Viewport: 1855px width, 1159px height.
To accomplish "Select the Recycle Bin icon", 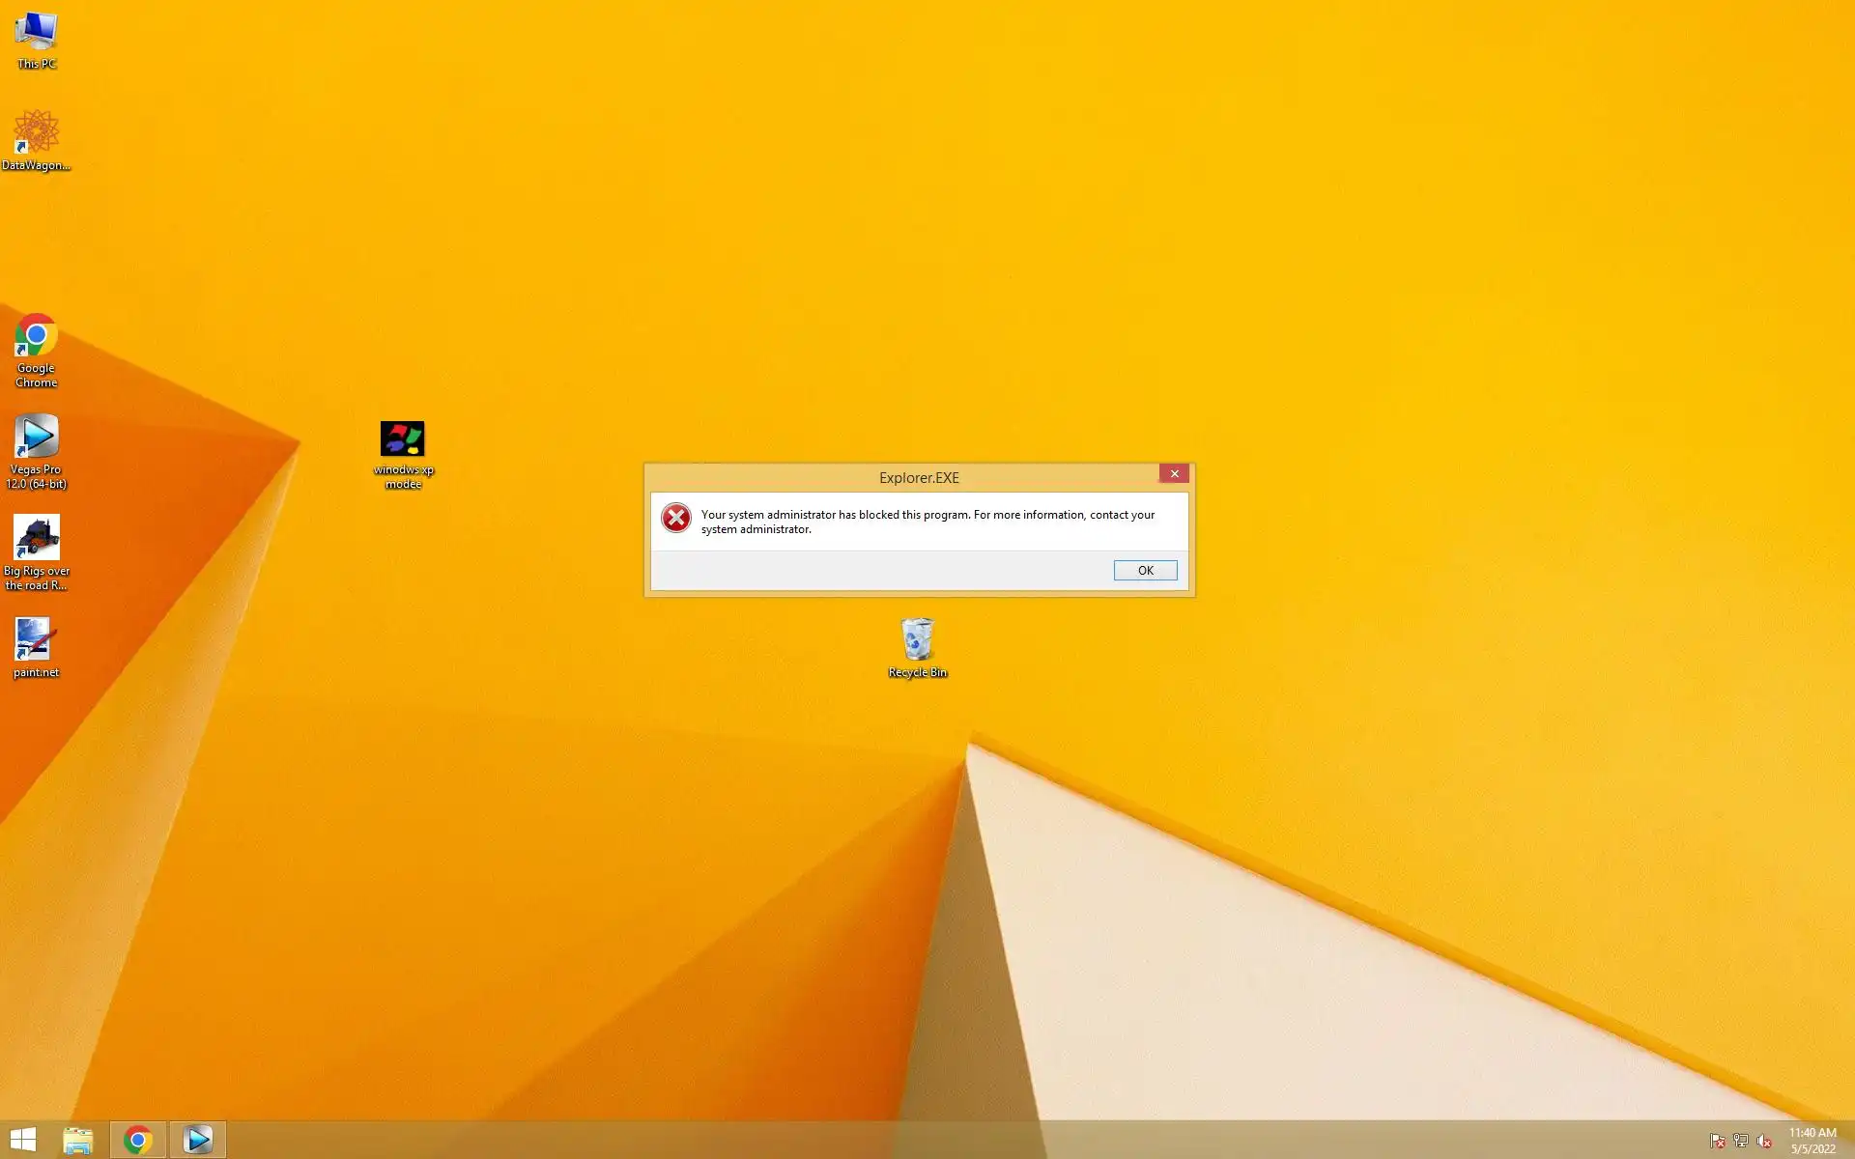I will tap(917, 648).
